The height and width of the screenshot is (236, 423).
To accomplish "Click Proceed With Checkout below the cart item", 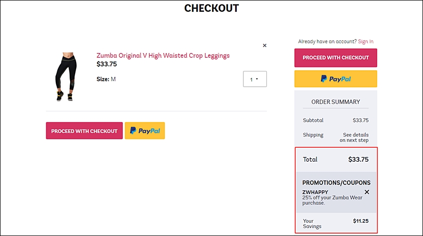I will point(84,131).
